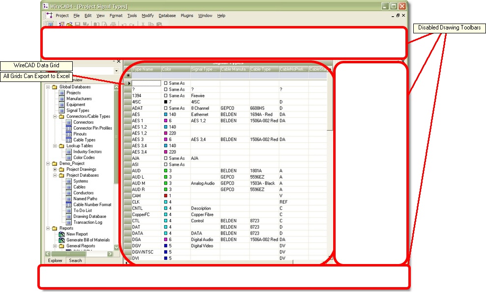Click the Named Paths icon
This screenshot has height=293, width=486.
point(68,199)
